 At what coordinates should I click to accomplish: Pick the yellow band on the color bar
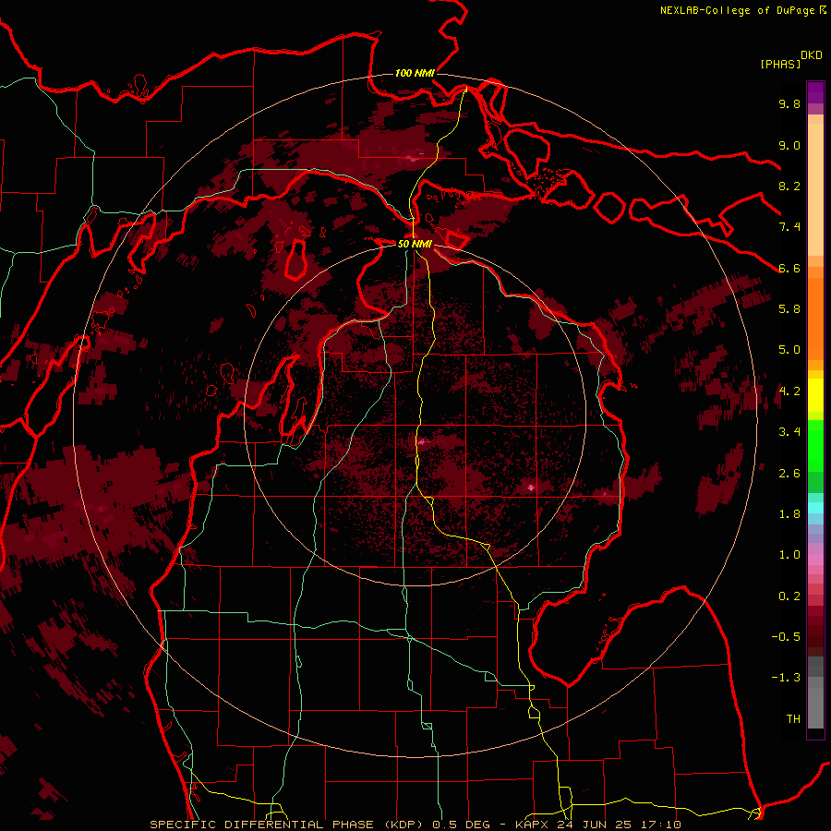815,395
